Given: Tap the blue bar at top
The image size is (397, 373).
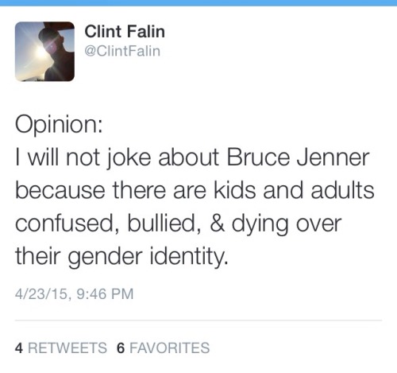Looking at the screenshot, I should [198, 3].
